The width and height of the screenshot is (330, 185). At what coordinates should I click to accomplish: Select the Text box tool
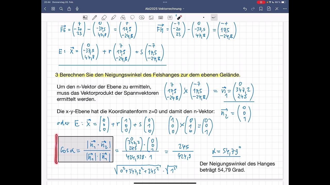170,17
